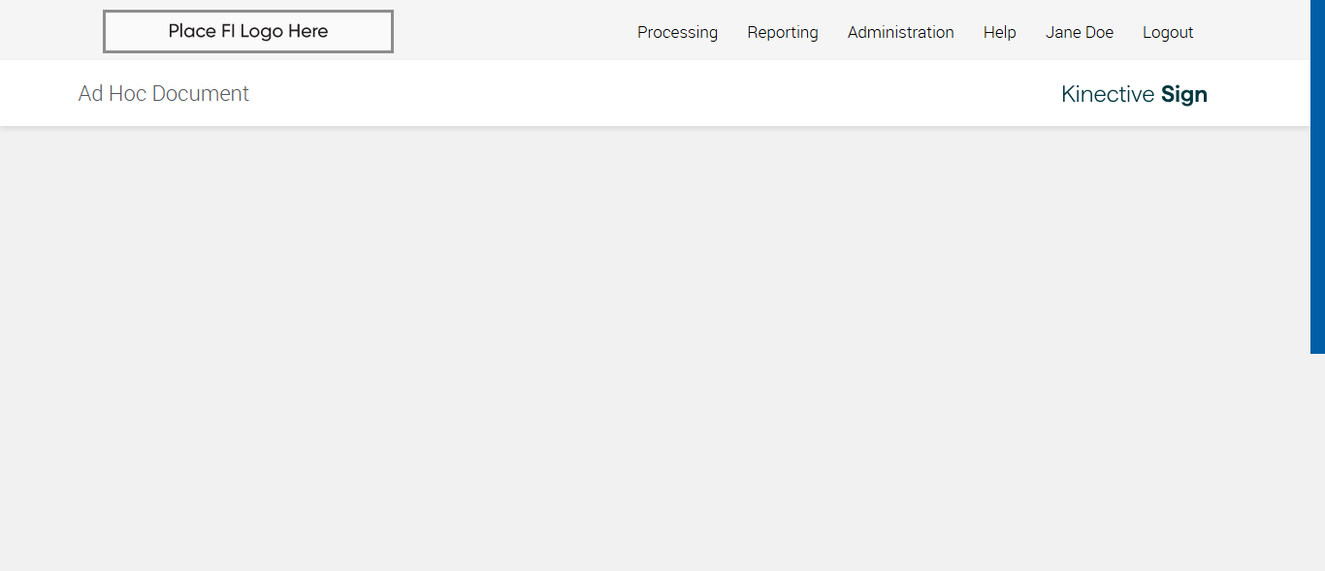Click the blue vertical scrollbar thumb
Screen dimensions: 1325x571
pos(1317,176)
